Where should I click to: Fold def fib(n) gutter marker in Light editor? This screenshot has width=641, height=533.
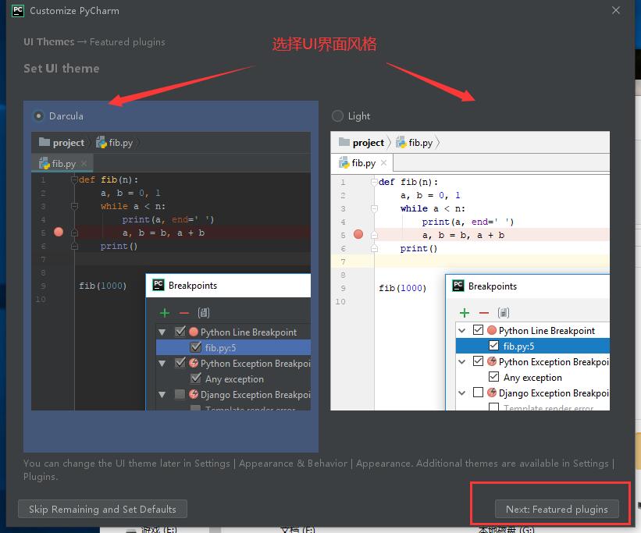[x=374, y=182]
